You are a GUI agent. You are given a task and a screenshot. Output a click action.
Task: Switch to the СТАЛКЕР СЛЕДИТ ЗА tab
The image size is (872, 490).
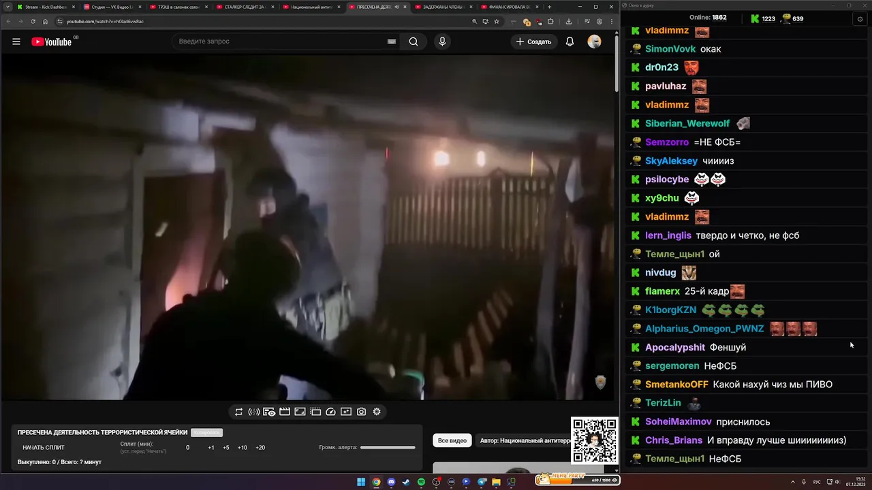(x=244, y=7)
